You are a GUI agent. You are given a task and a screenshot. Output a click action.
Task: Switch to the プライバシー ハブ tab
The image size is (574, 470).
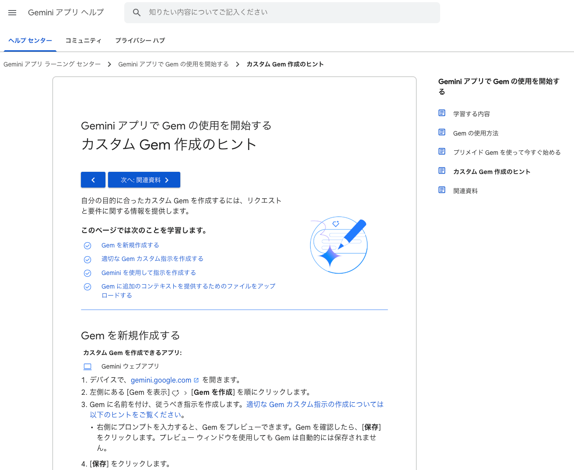point(140,41)
